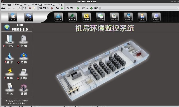Viewport: 179px width, 107px height.
Task: Follow the www.sz-jcd.cn website link
Action: pos(19,103)
